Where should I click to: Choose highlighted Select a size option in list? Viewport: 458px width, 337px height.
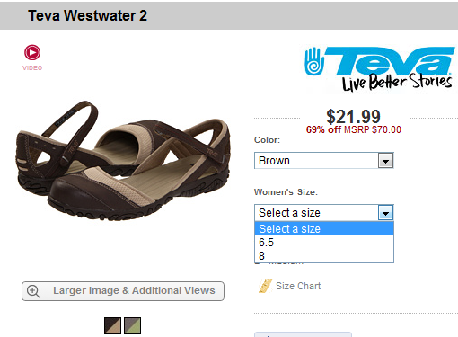324,229
